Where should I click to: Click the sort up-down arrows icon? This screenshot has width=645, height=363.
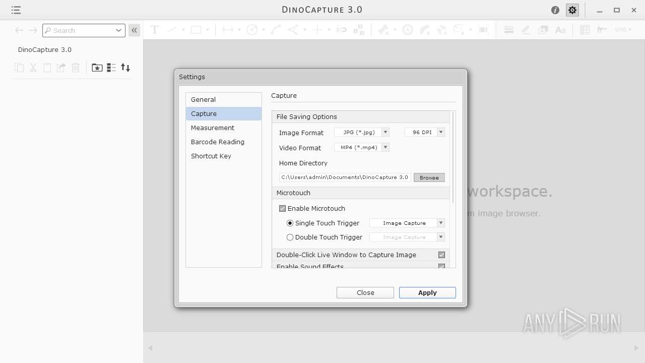click(x=125, y=68)
